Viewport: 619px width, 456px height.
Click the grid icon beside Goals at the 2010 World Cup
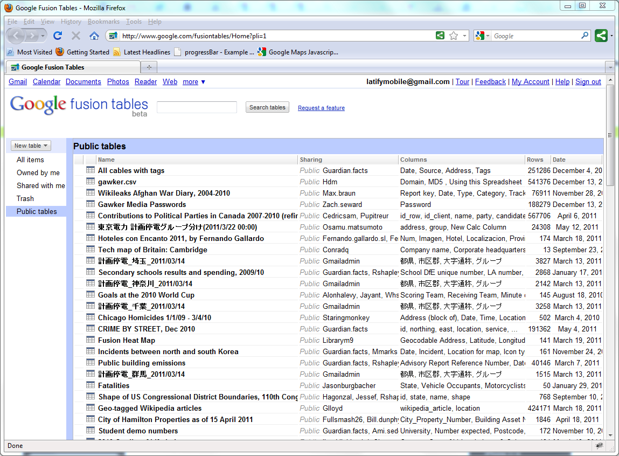(x=89, y=295)
